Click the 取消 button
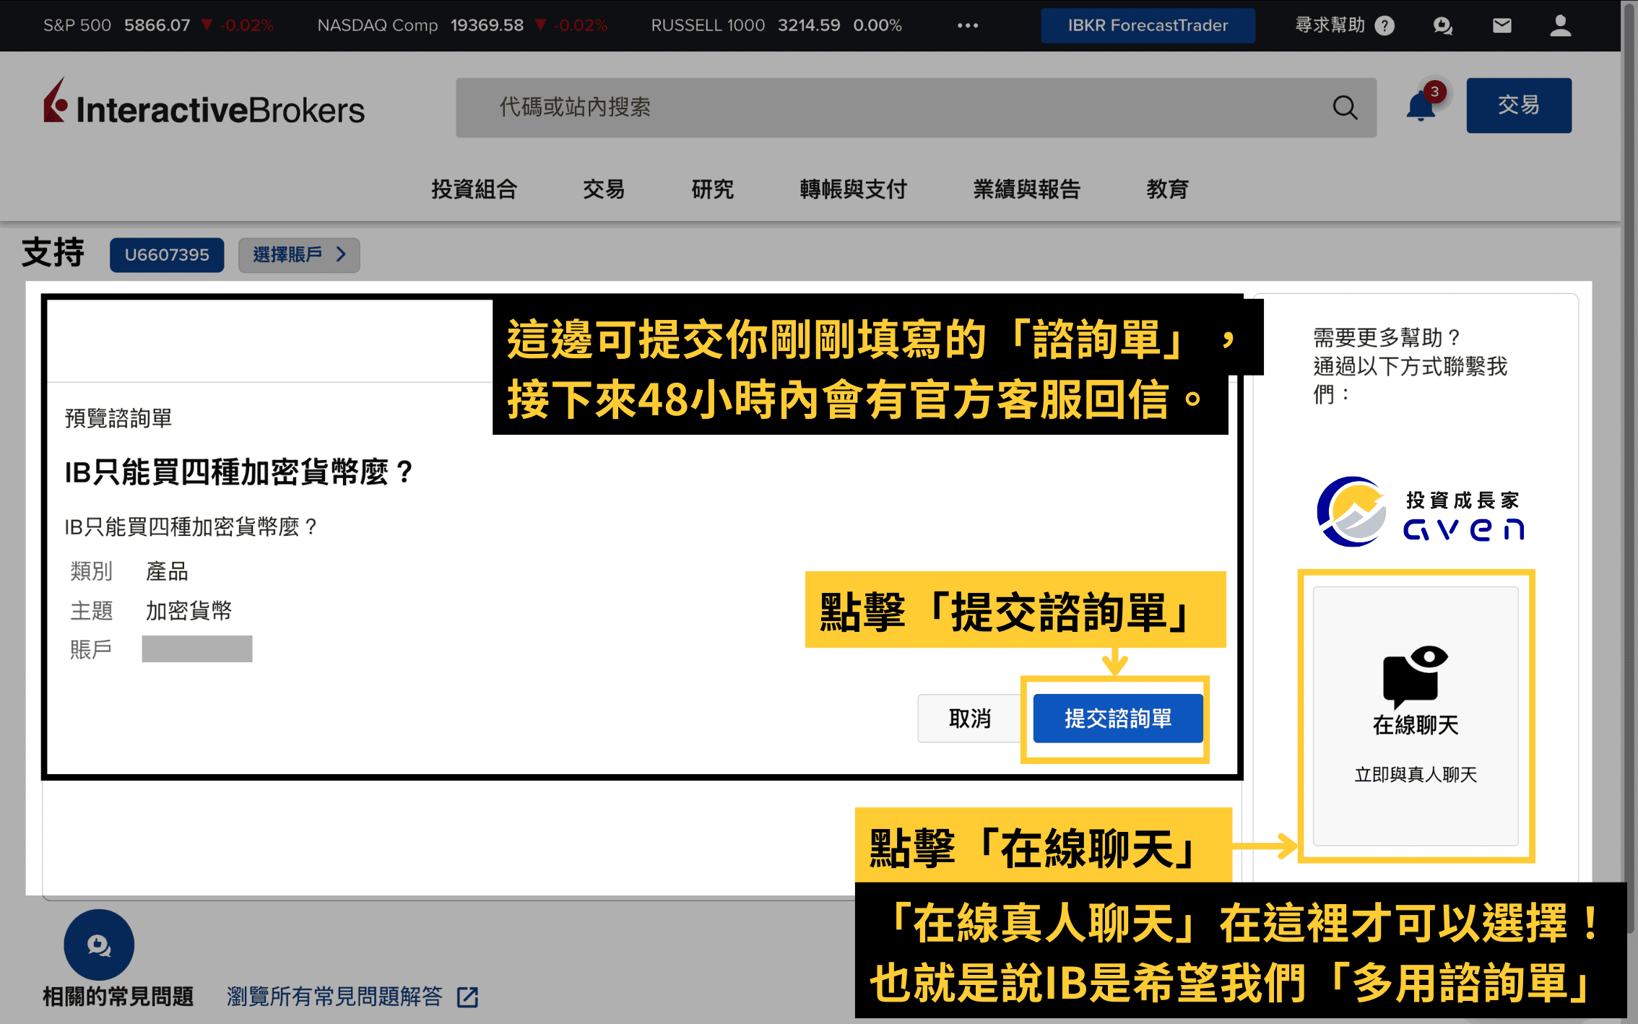Screen dimensions: 1638x1024 point(970,719)
